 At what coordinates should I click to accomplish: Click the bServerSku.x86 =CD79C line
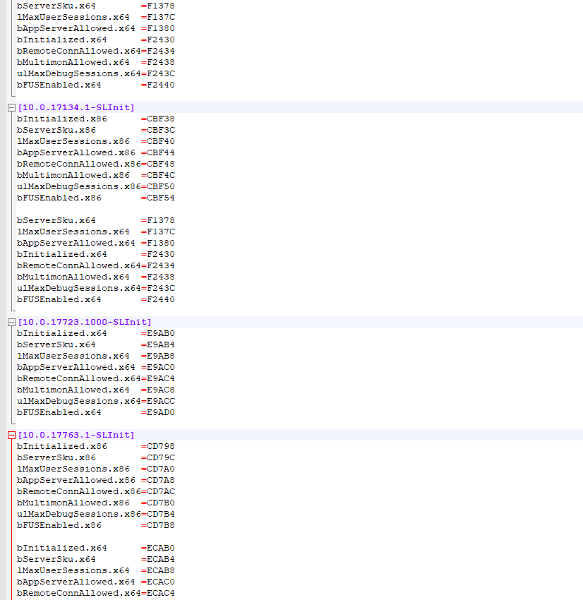(95, 457)
